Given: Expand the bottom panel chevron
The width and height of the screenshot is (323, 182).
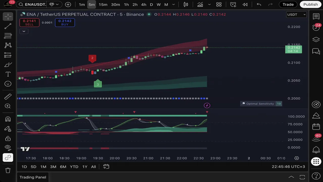Looking at the screenshot, I should [291, 177].
